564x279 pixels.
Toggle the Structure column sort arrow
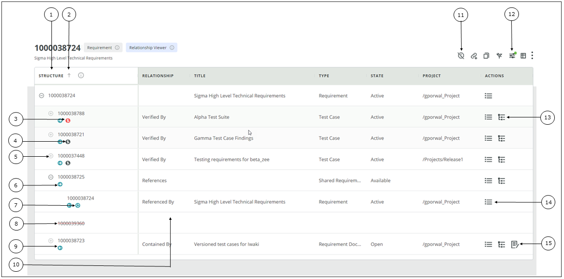click(x=69, y=76)
